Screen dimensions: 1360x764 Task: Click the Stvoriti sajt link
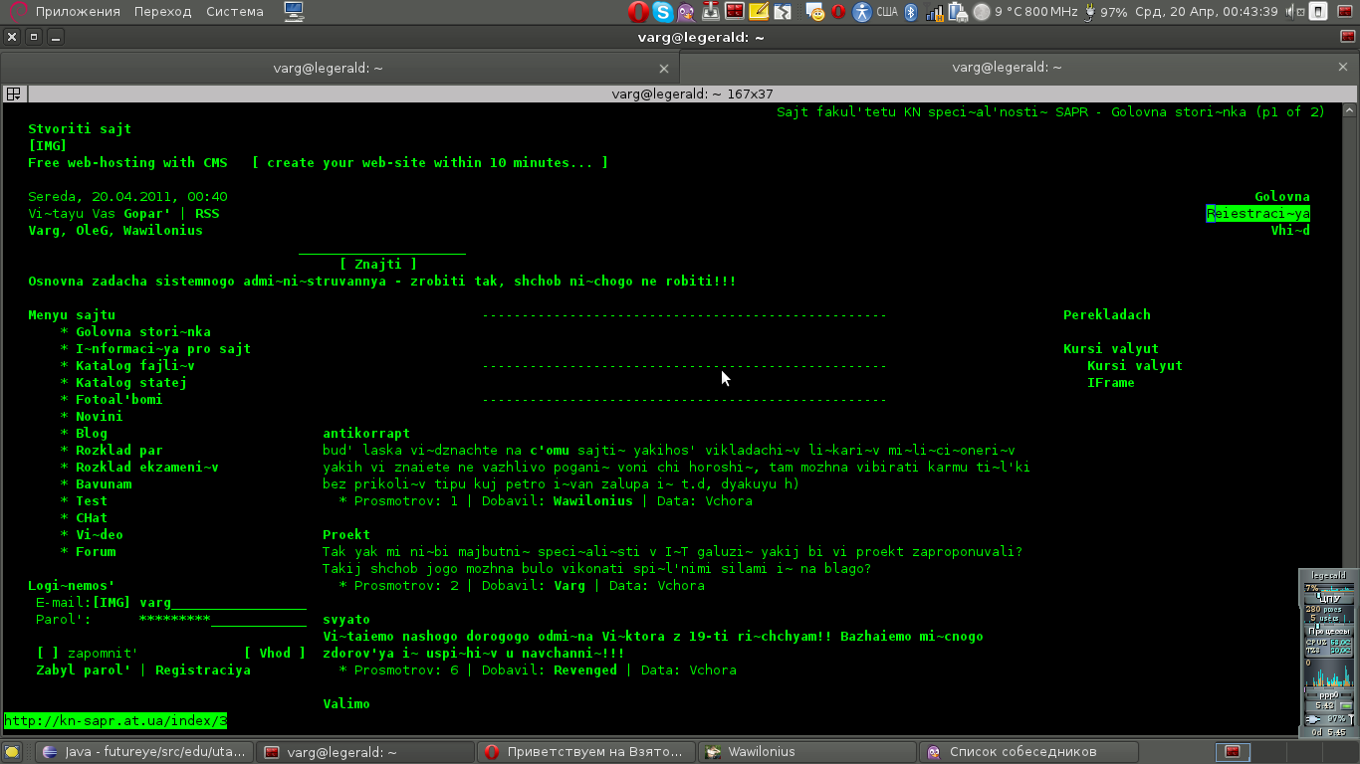point(80,129)
